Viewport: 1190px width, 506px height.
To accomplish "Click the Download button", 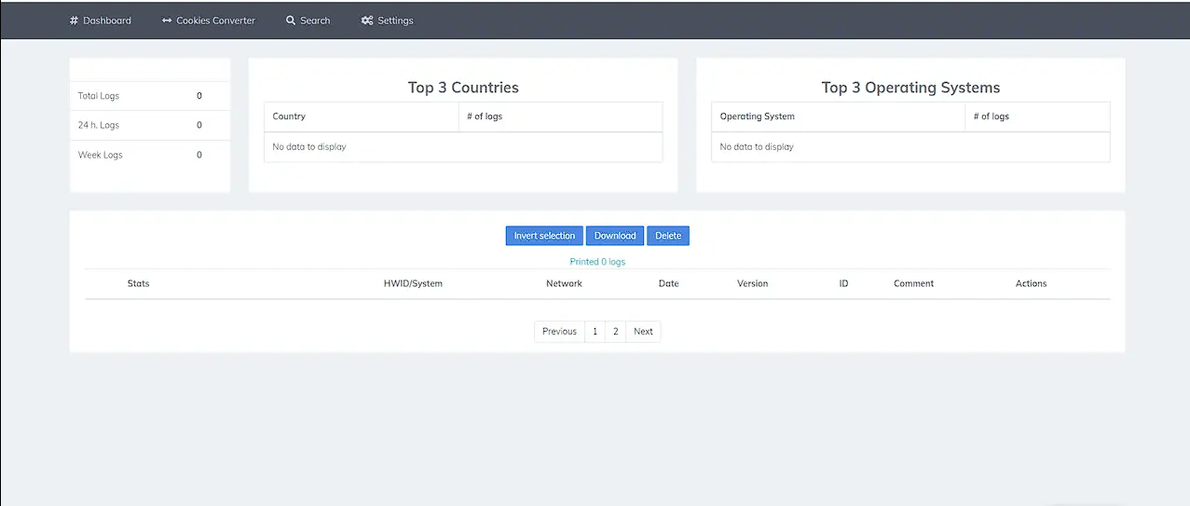I will pyautogui.click(x=615, y=236).
